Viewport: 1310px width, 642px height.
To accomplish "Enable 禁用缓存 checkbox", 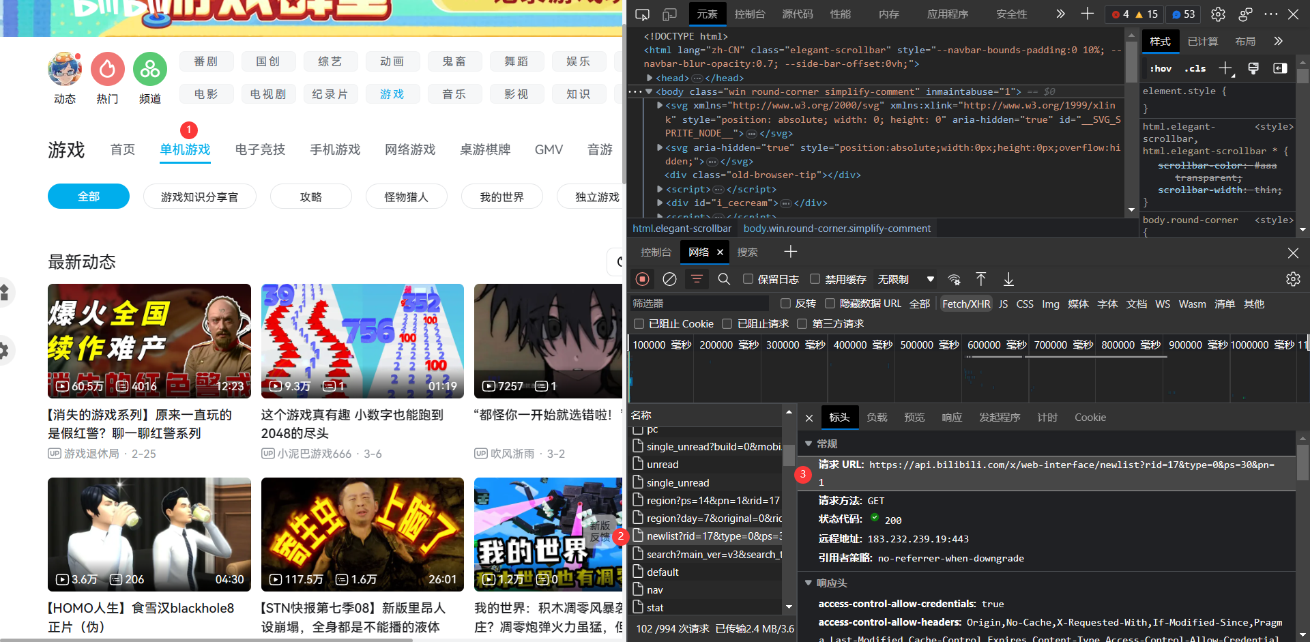I will (x=815, y=279).
